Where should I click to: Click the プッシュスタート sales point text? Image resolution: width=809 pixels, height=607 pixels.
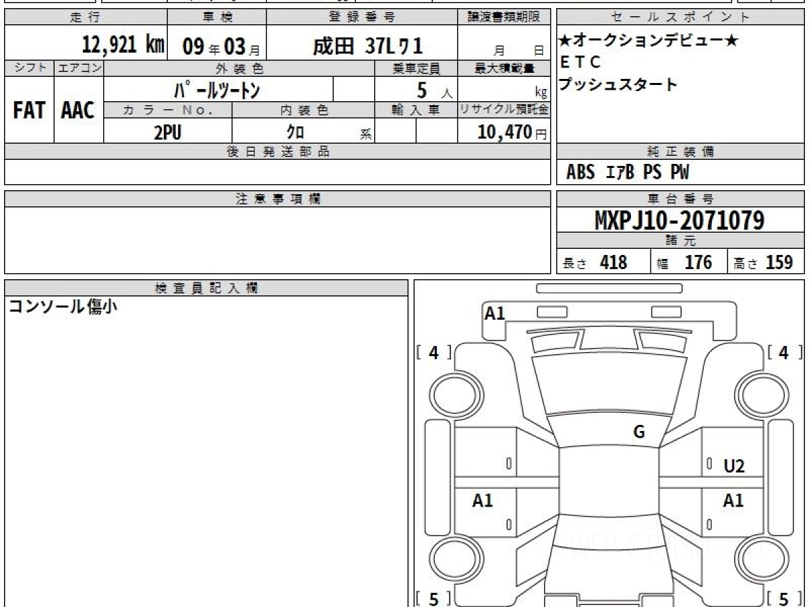pos(618,85)
